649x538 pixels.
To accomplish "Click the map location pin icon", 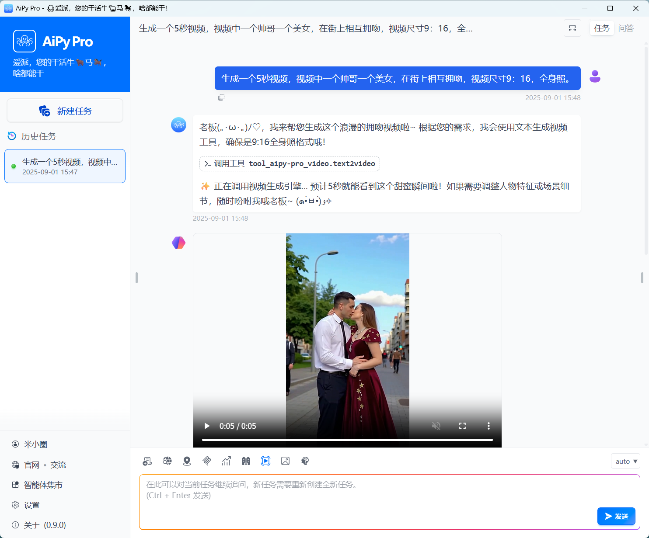I will pyautogui.click(x=187, y=461).
